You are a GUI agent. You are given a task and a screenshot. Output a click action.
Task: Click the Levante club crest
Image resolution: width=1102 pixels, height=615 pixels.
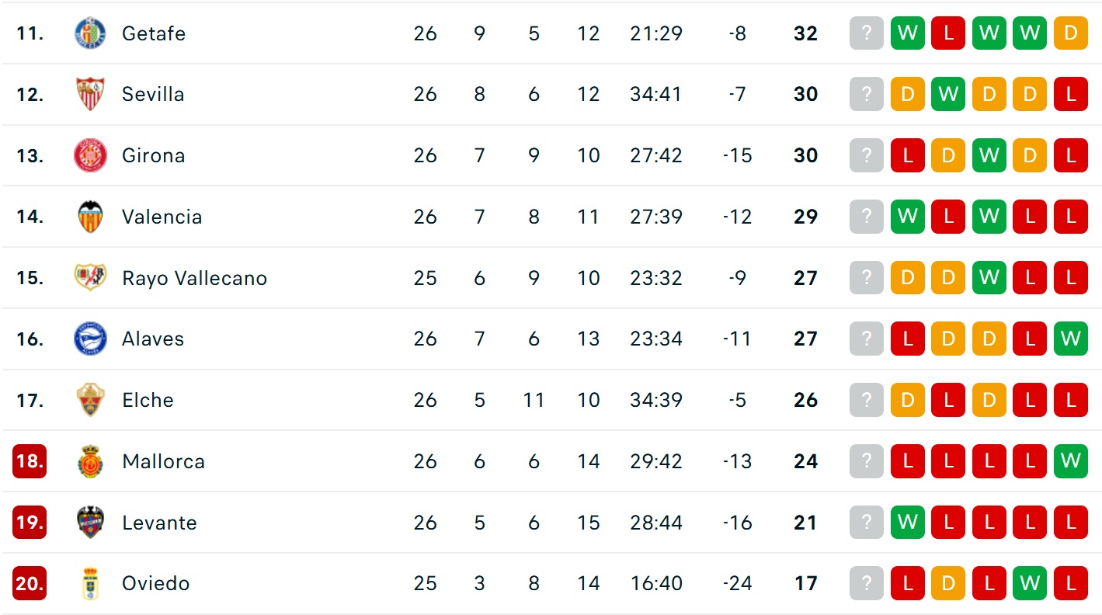90,523
